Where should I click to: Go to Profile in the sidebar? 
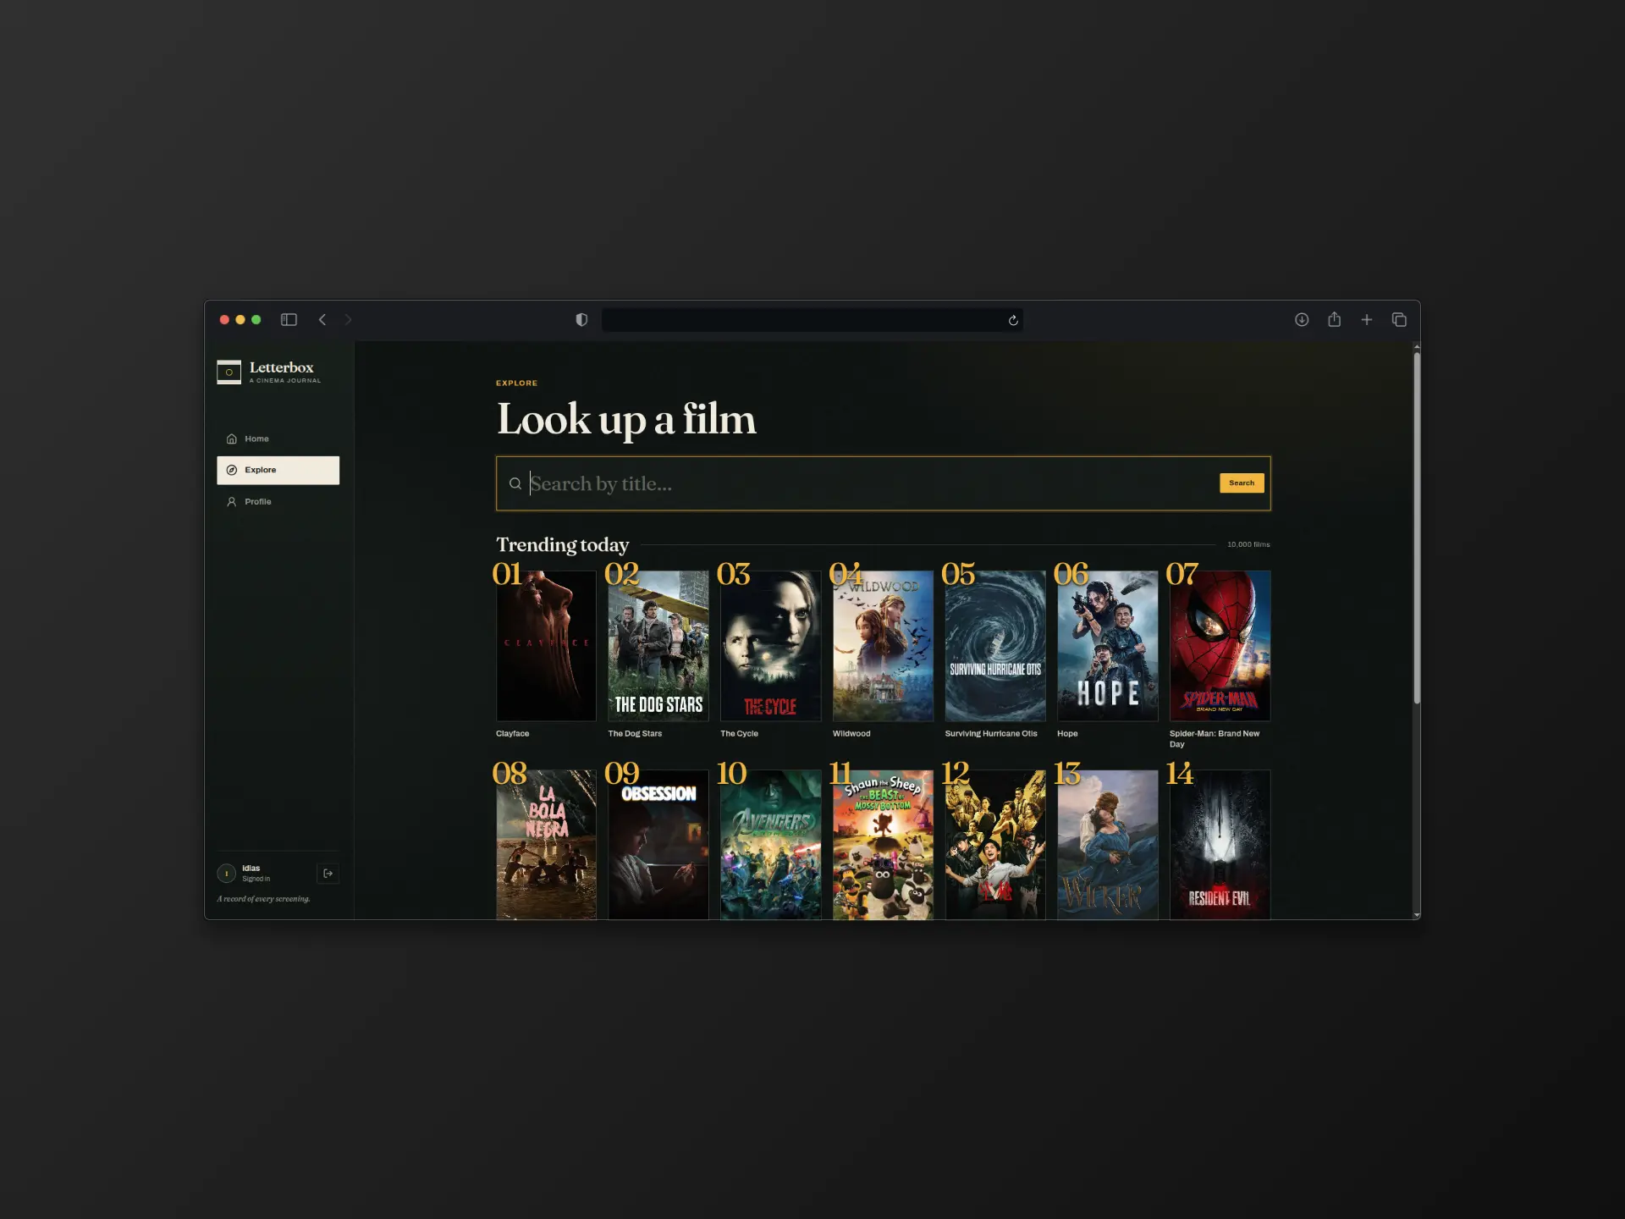(x=278, y=501)
